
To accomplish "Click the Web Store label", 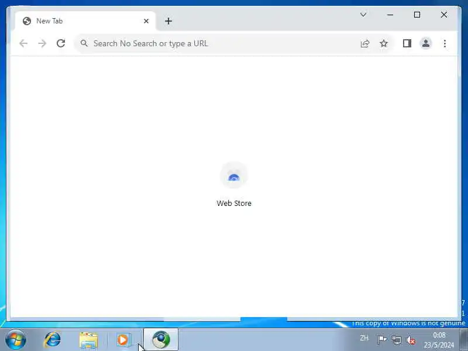I will (x=234, y=203).
